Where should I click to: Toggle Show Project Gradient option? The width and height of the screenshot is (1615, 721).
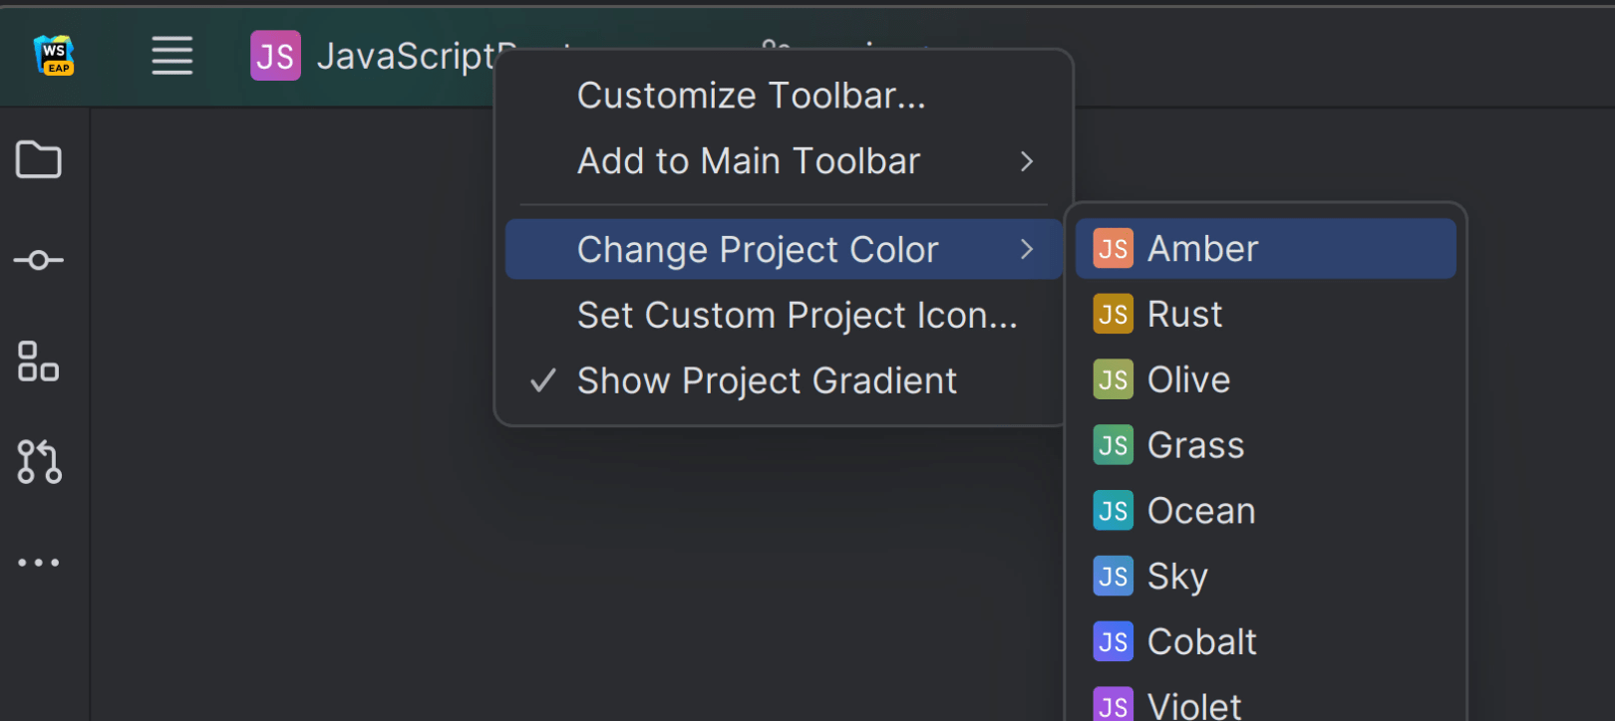(766, 381)
